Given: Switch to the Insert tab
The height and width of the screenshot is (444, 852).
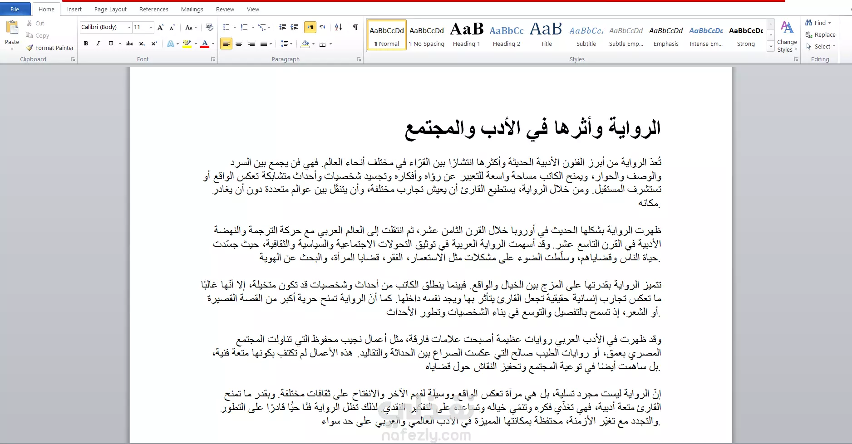Looking at the screenshot, I should (74, 9).
